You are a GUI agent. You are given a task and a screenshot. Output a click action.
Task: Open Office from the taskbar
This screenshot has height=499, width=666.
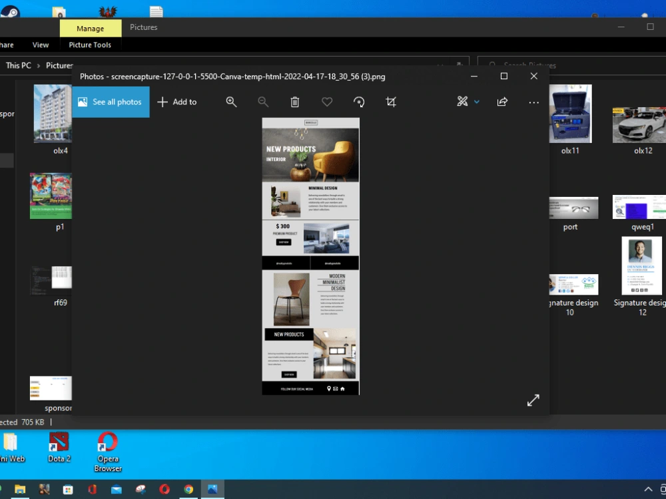(92, 489)
